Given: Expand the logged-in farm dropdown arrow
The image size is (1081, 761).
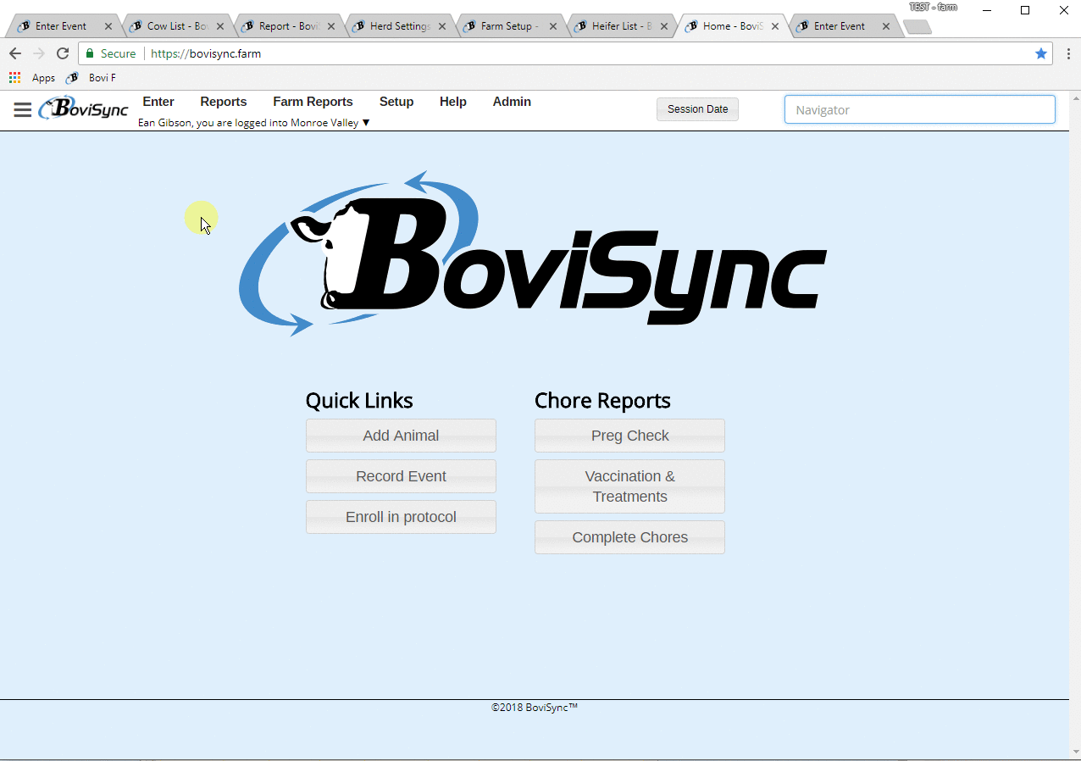Looking at the screenshot, I should pos(366,123).
